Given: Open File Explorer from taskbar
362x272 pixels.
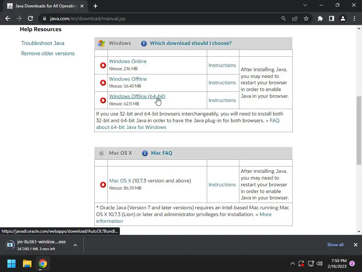Looking at the screenshot, I should 27,263.
